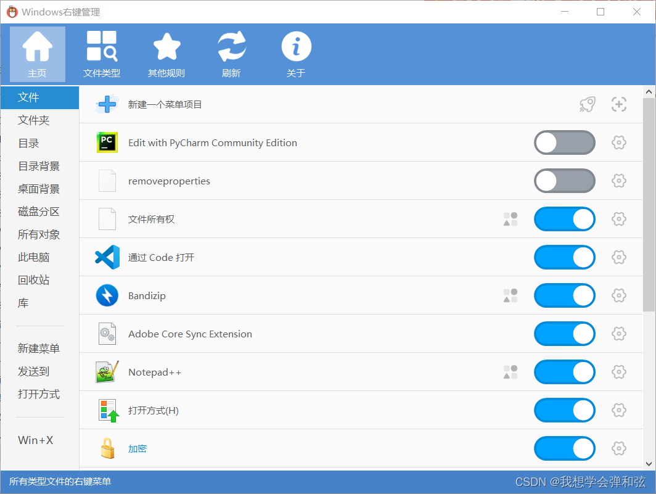
Task: Click the 加密 padlock icon
Action: tap(107, 448)
